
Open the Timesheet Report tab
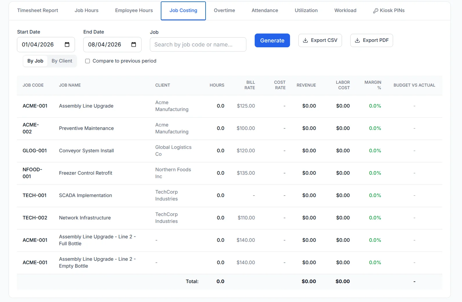click(x=38, y=10)
